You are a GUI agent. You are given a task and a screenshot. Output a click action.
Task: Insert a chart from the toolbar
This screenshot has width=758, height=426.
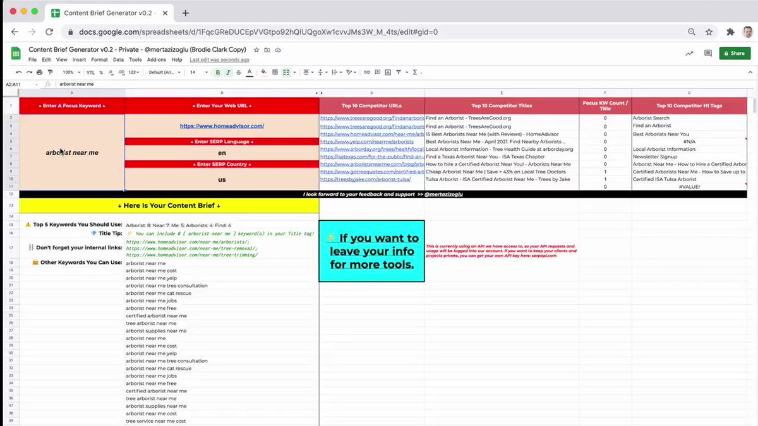[387, 73]
